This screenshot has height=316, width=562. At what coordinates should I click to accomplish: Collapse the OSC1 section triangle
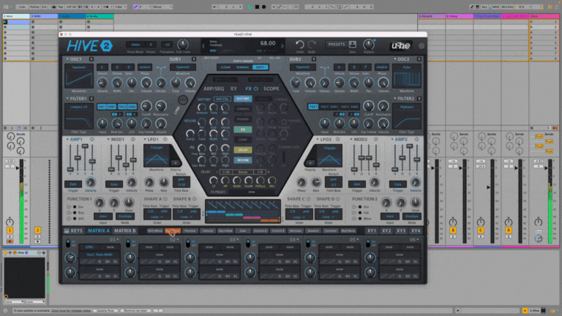tap(67, 59)
